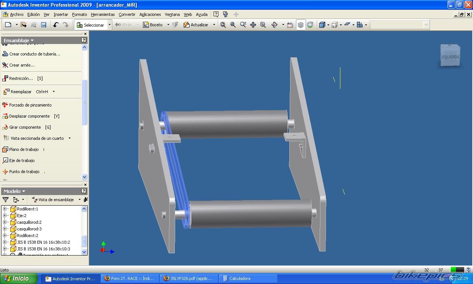473x284 pixels.
Task: Open the Herramientas menu
Action: click(103, 14)
